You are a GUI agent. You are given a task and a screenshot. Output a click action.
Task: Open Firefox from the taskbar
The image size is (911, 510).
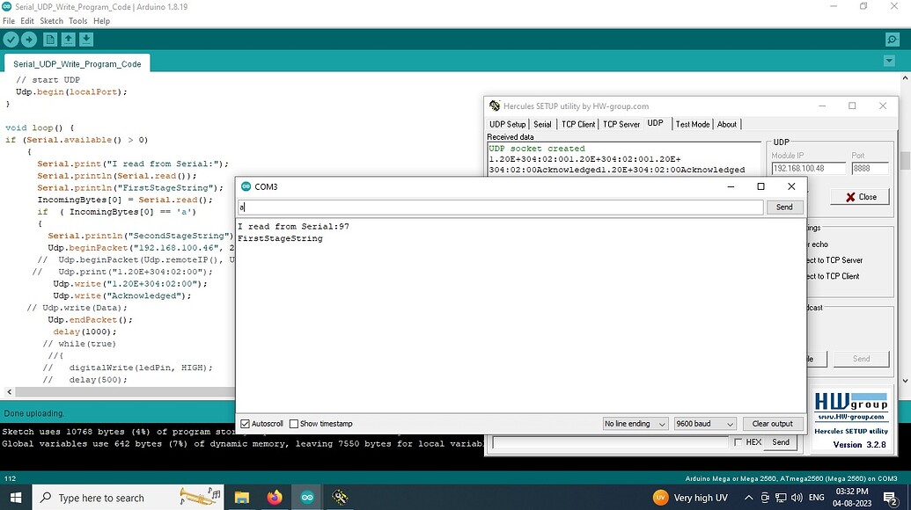click(275, 497)
